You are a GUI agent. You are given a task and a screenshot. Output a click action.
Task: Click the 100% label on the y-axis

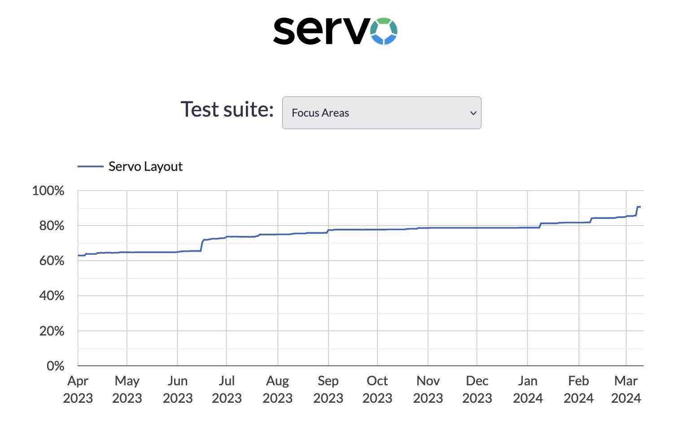pyautogui.click(x=48, y=191)
